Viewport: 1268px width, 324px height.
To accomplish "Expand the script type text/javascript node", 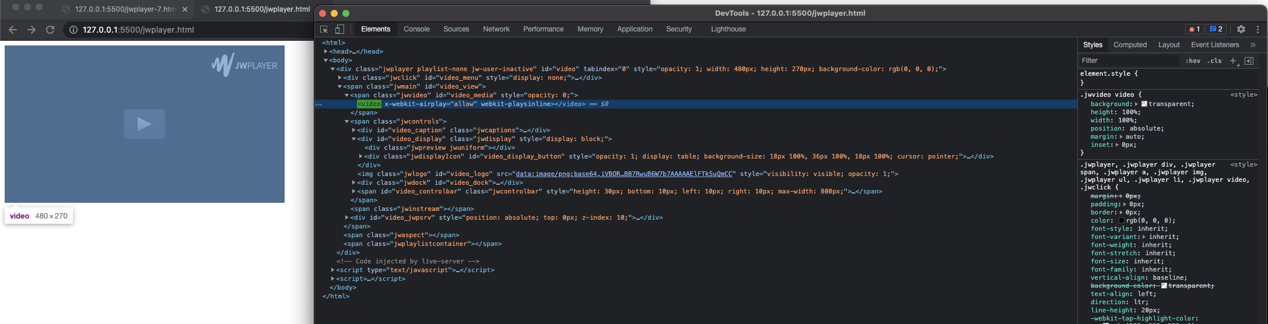I will [333, 270].
